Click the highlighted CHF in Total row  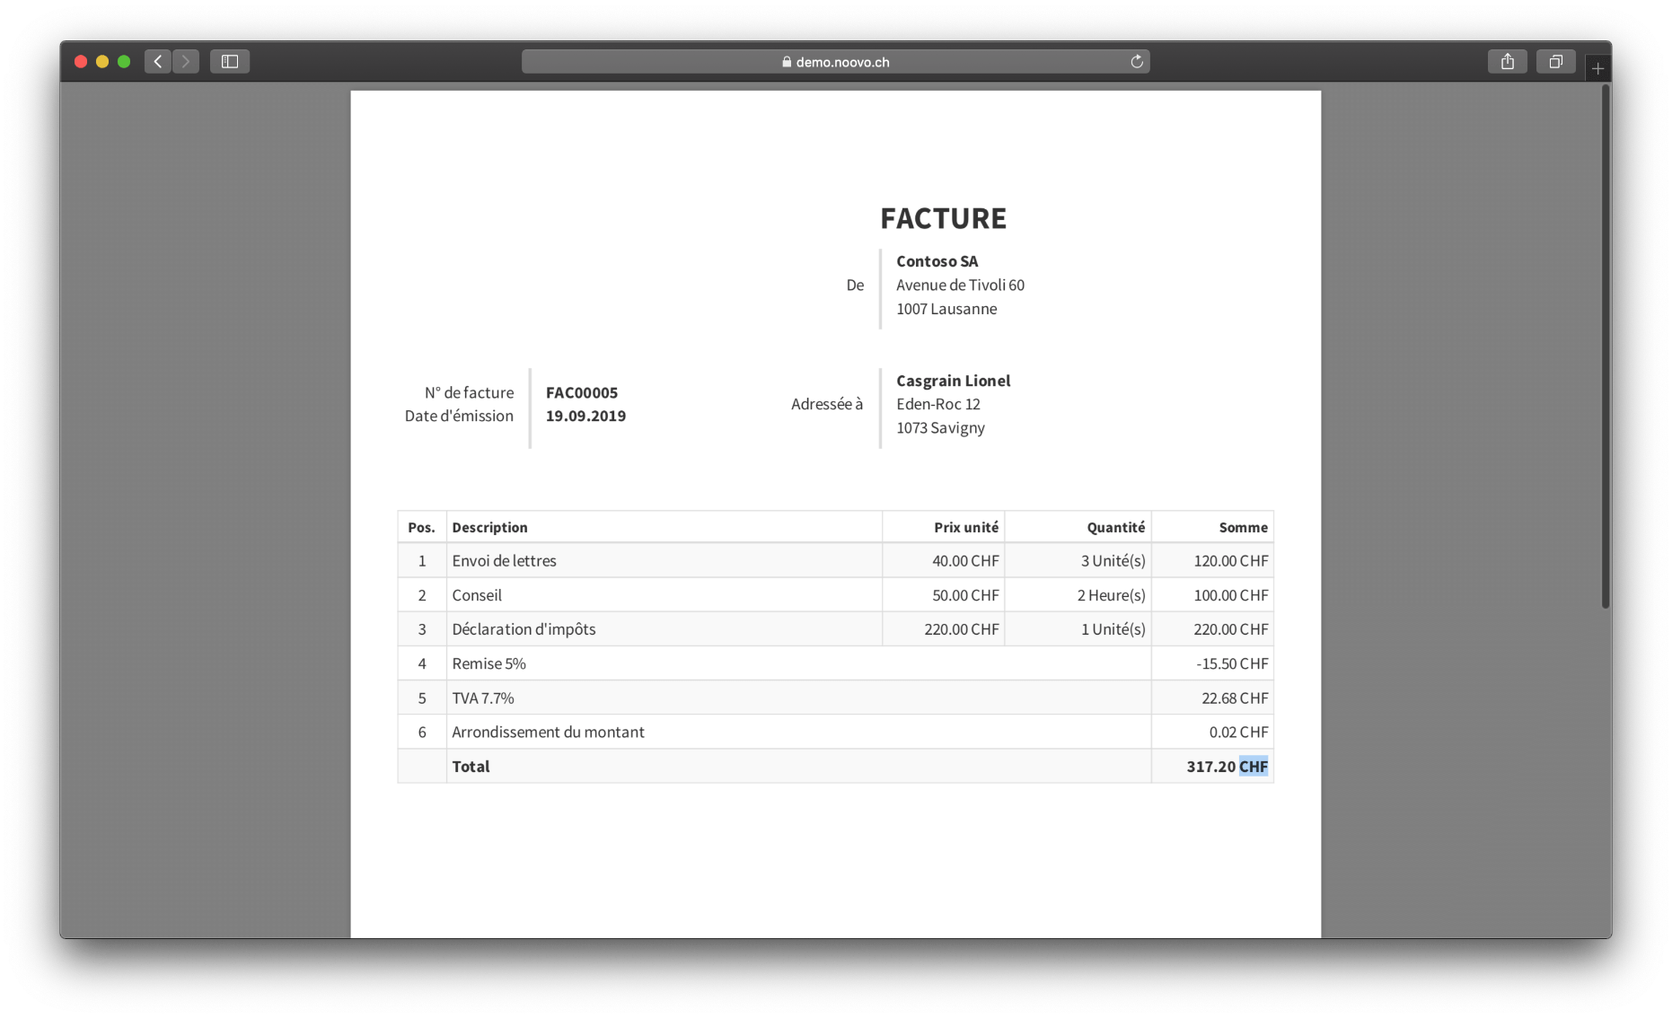(1253, 766)
